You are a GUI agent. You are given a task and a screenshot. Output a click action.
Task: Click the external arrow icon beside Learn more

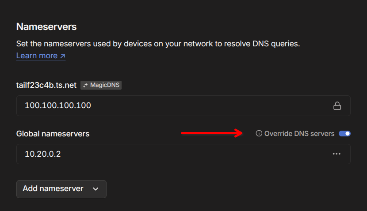62,56
